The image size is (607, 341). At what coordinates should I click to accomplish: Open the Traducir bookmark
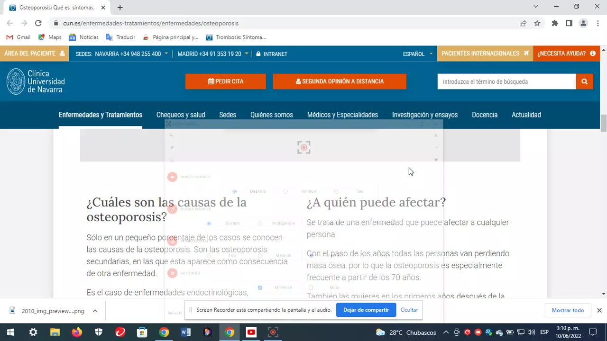[121, 37]
